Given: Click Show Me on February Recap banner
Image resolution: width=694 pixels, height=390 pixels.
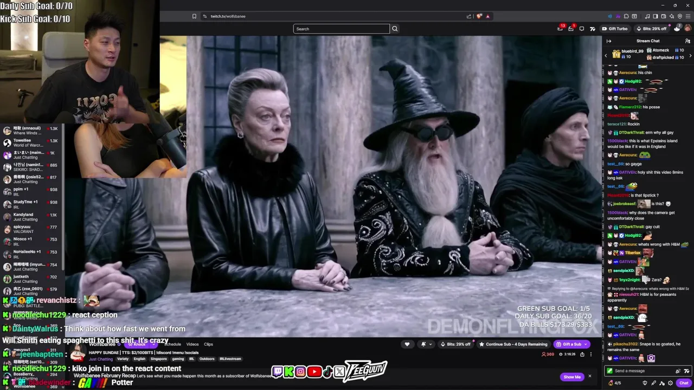Looking at the screenshot, I should (x=572, y=376).
